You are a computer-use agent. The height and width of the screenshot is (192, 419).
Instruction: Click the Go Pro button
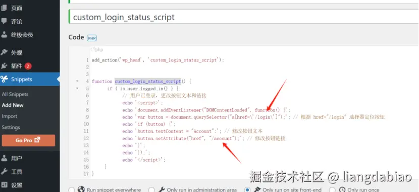(28, 140)
